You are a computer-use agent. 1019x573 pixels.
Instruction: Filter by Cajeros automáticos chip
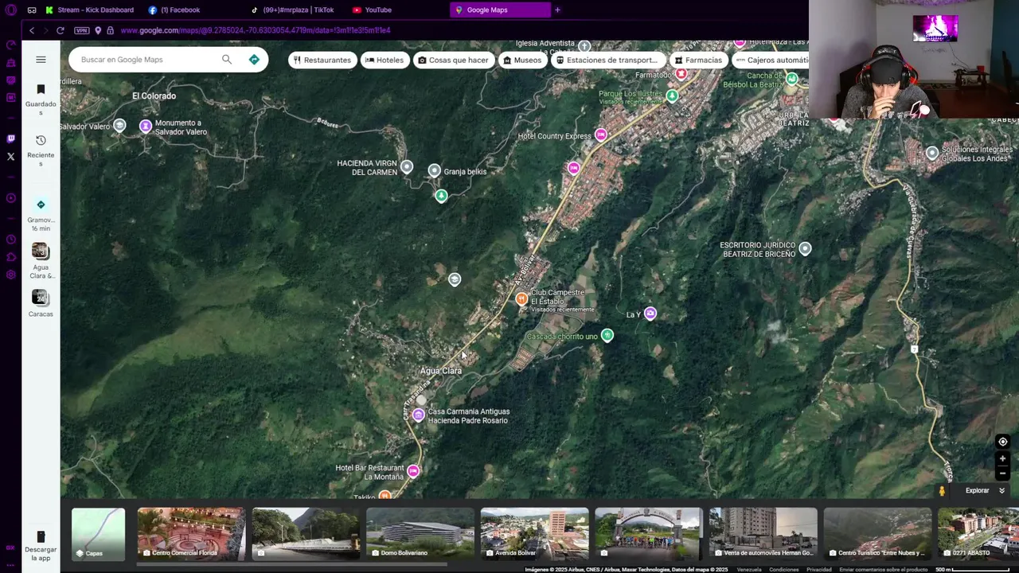(771, 60)
